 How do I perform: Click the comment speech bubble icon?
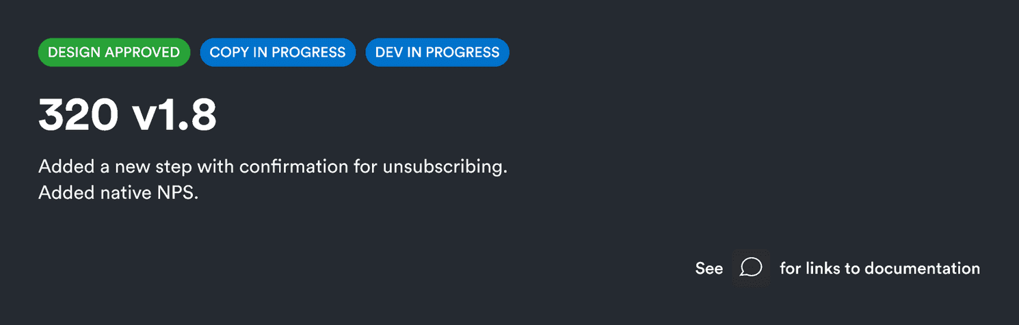(751, 268)
